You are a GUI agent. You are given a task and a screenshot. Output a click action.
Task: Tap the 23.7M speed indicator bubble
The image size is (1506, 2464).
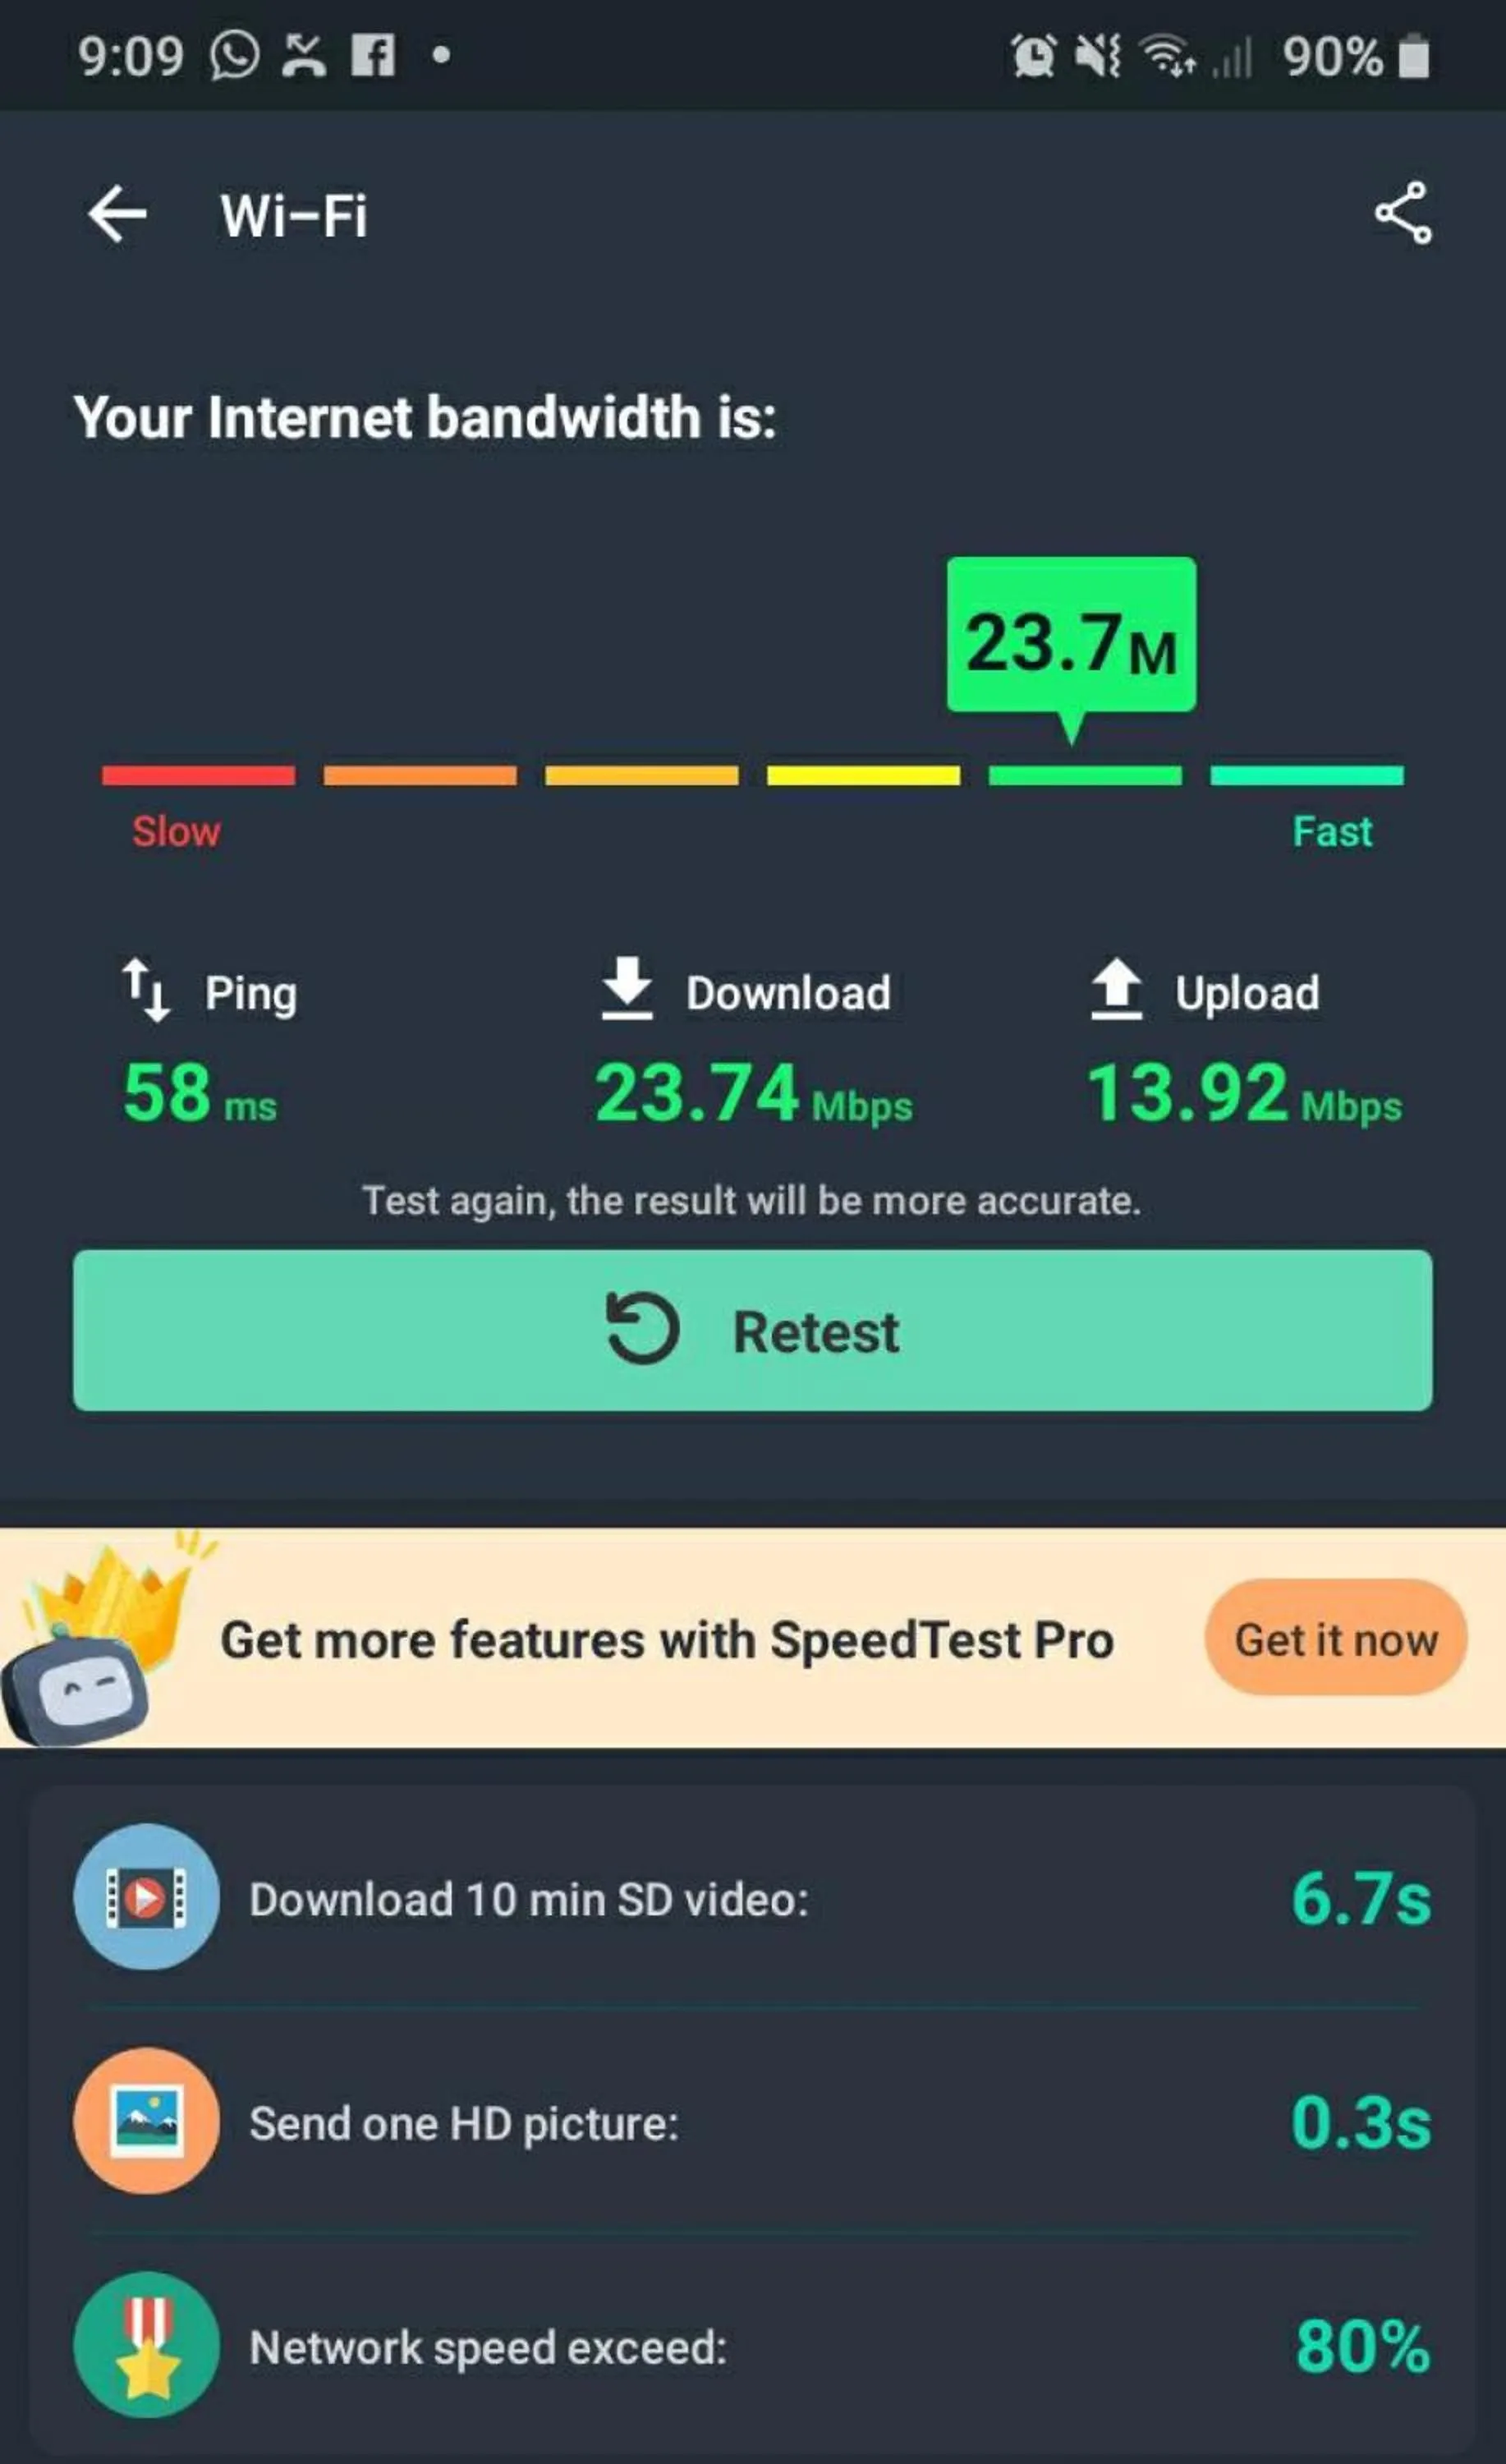click(1071, 640)
